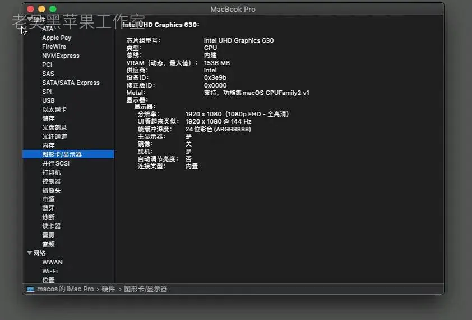Open the 电源 entry
The image size is (472, 320).
click(48, 199)
